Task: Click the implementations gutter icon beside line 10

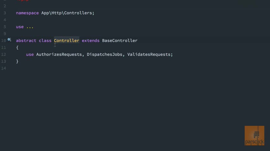Action: click(9, 40)
